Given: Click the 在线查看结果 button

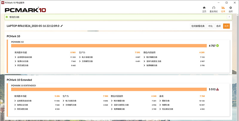Looking at the screenshot, I should tap(198, 26).
